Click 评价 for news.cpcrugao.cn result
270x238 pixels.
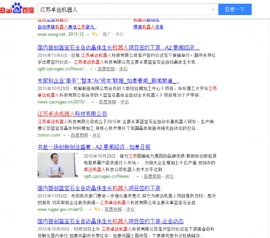[x=124, y=102]
